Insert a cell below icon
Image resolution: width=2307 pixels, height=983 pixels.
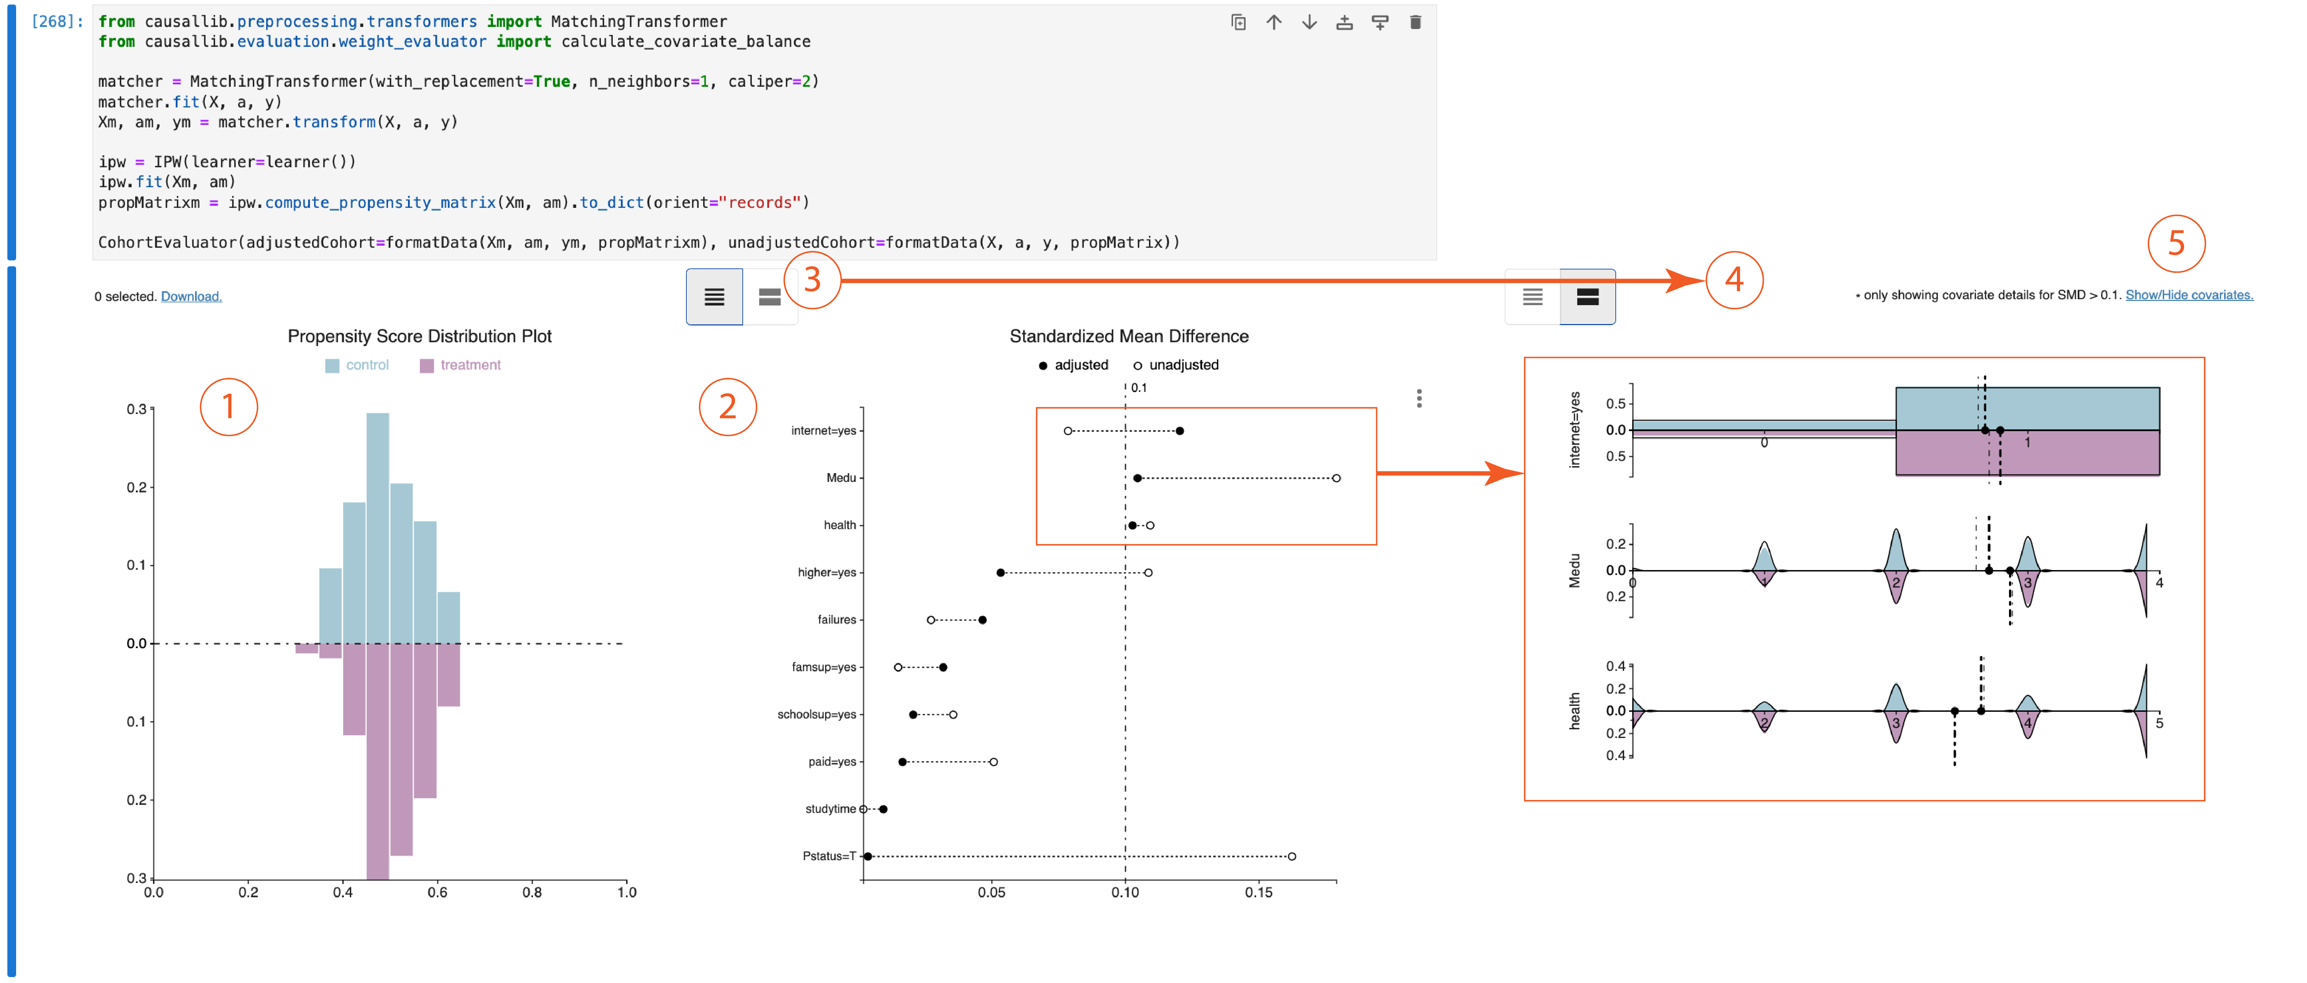(x=1380, y=22)
